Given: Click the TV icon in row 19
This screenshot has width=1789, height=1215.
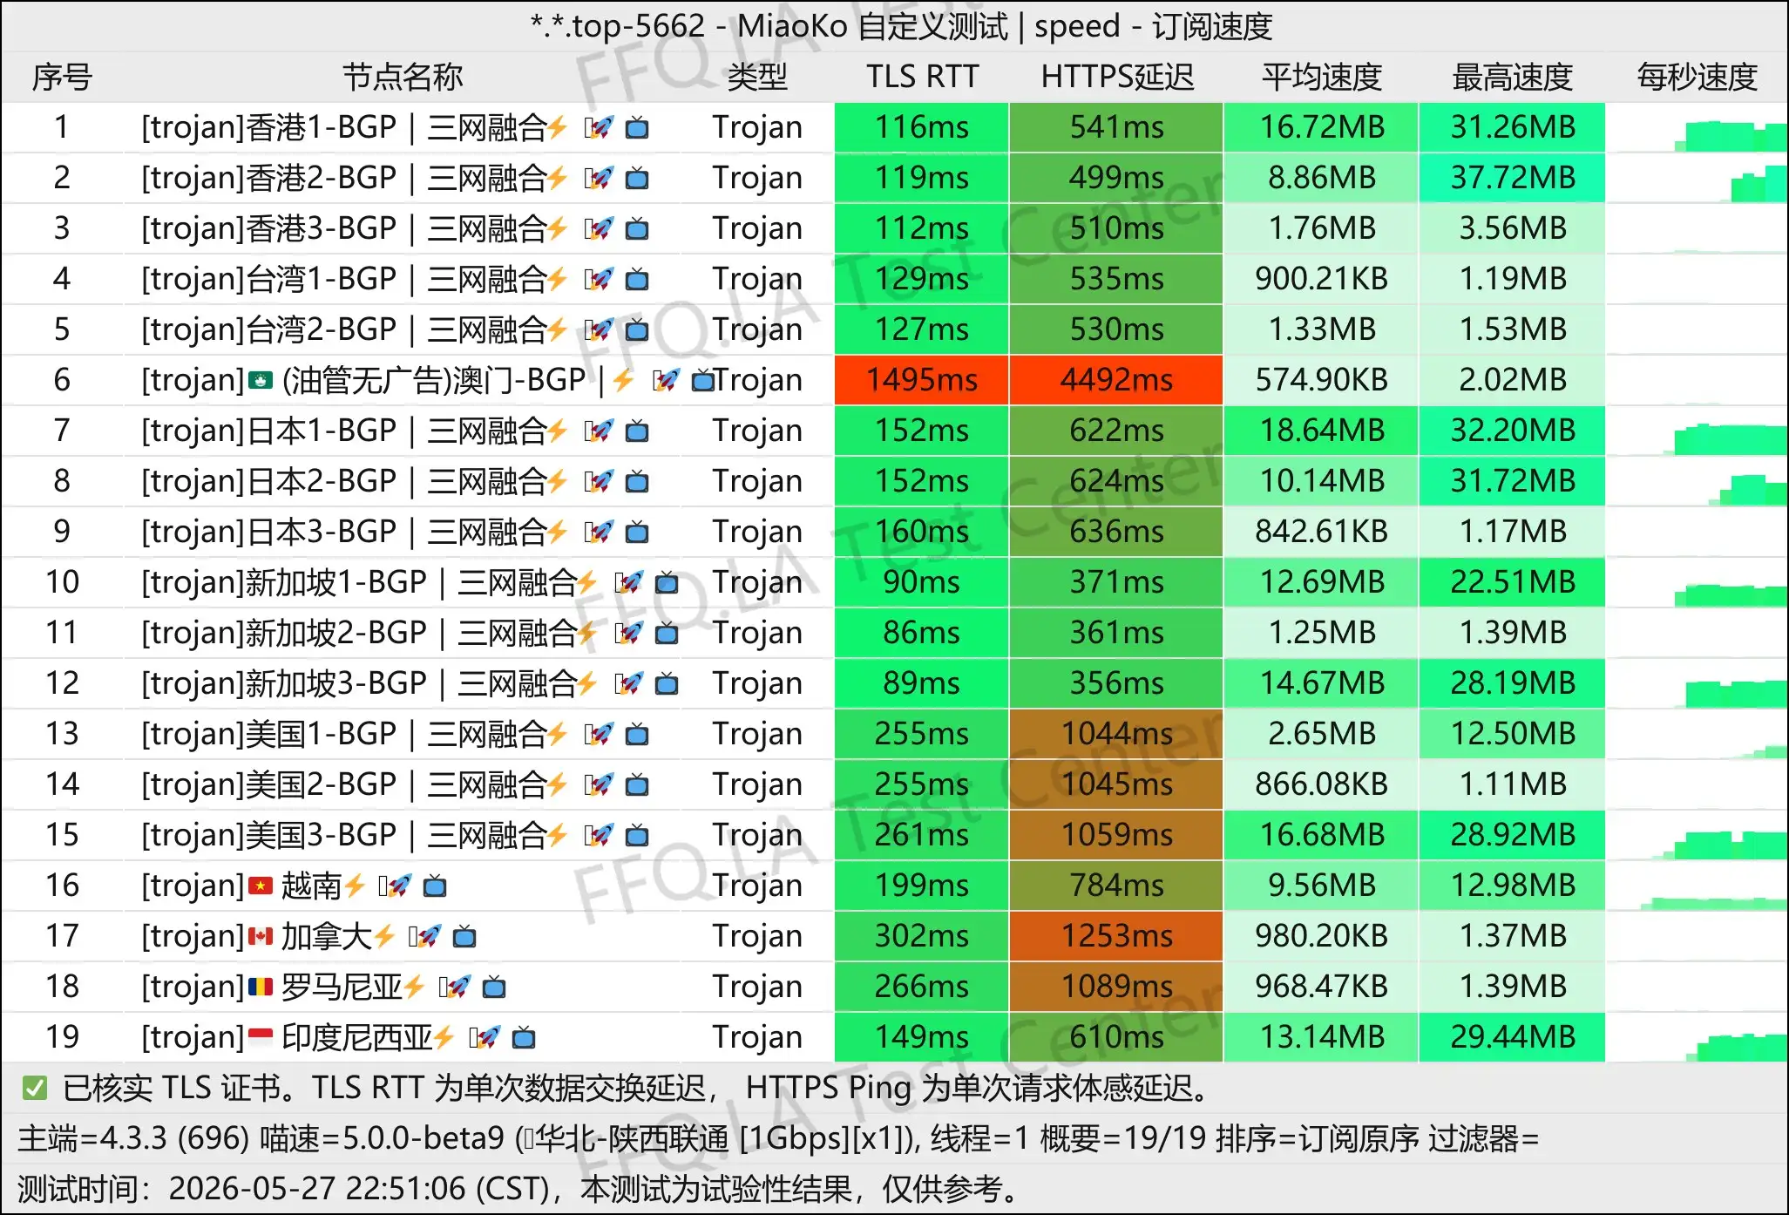Looking at the screenshot, I should (x=524, y=1038).
